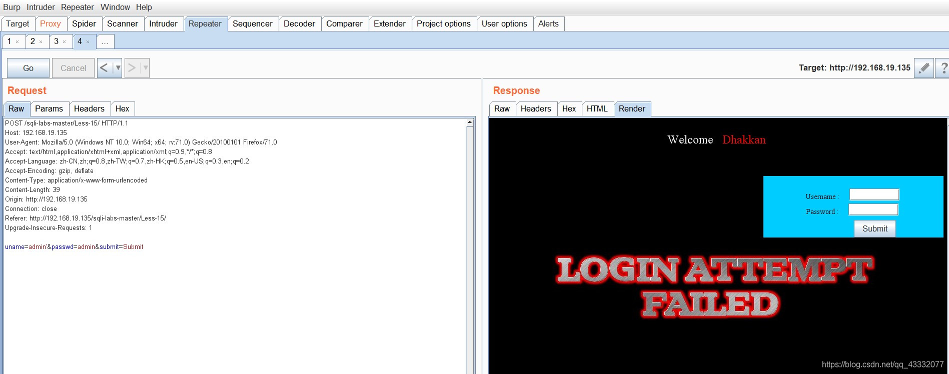
Task: Open help with the question mark icon
Action: coord(942,68)
